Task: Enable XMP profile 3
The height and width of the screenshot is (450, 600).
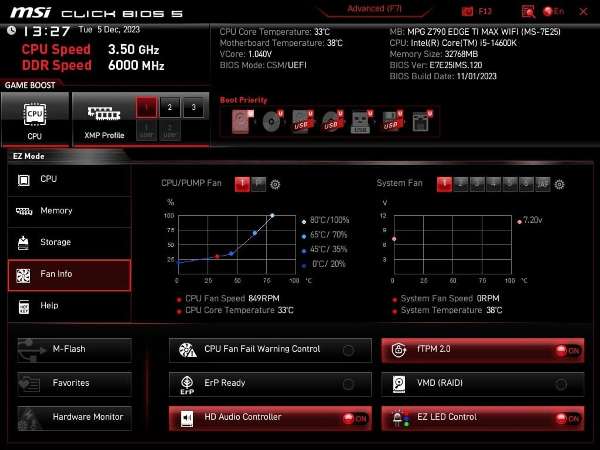Action: [193, 107]
